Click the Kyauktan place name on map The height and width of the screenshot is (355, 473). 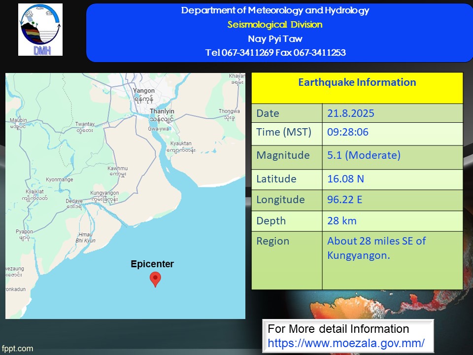181,143
